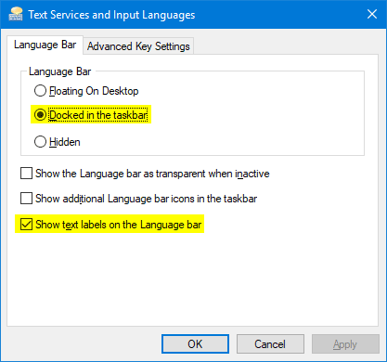The width and height of the screenshot is (387, 362).
Task: Select the Language Bar tab
Action: 45,45
